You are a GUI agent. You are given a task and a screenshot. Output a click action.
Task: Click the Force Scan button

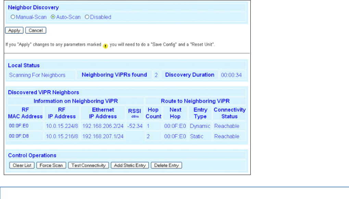pos(51,165)
